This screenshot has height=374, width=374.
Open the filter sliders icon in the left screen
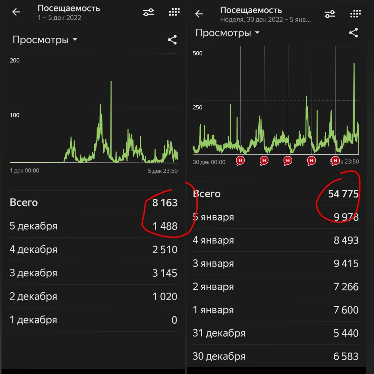(149, 12)
